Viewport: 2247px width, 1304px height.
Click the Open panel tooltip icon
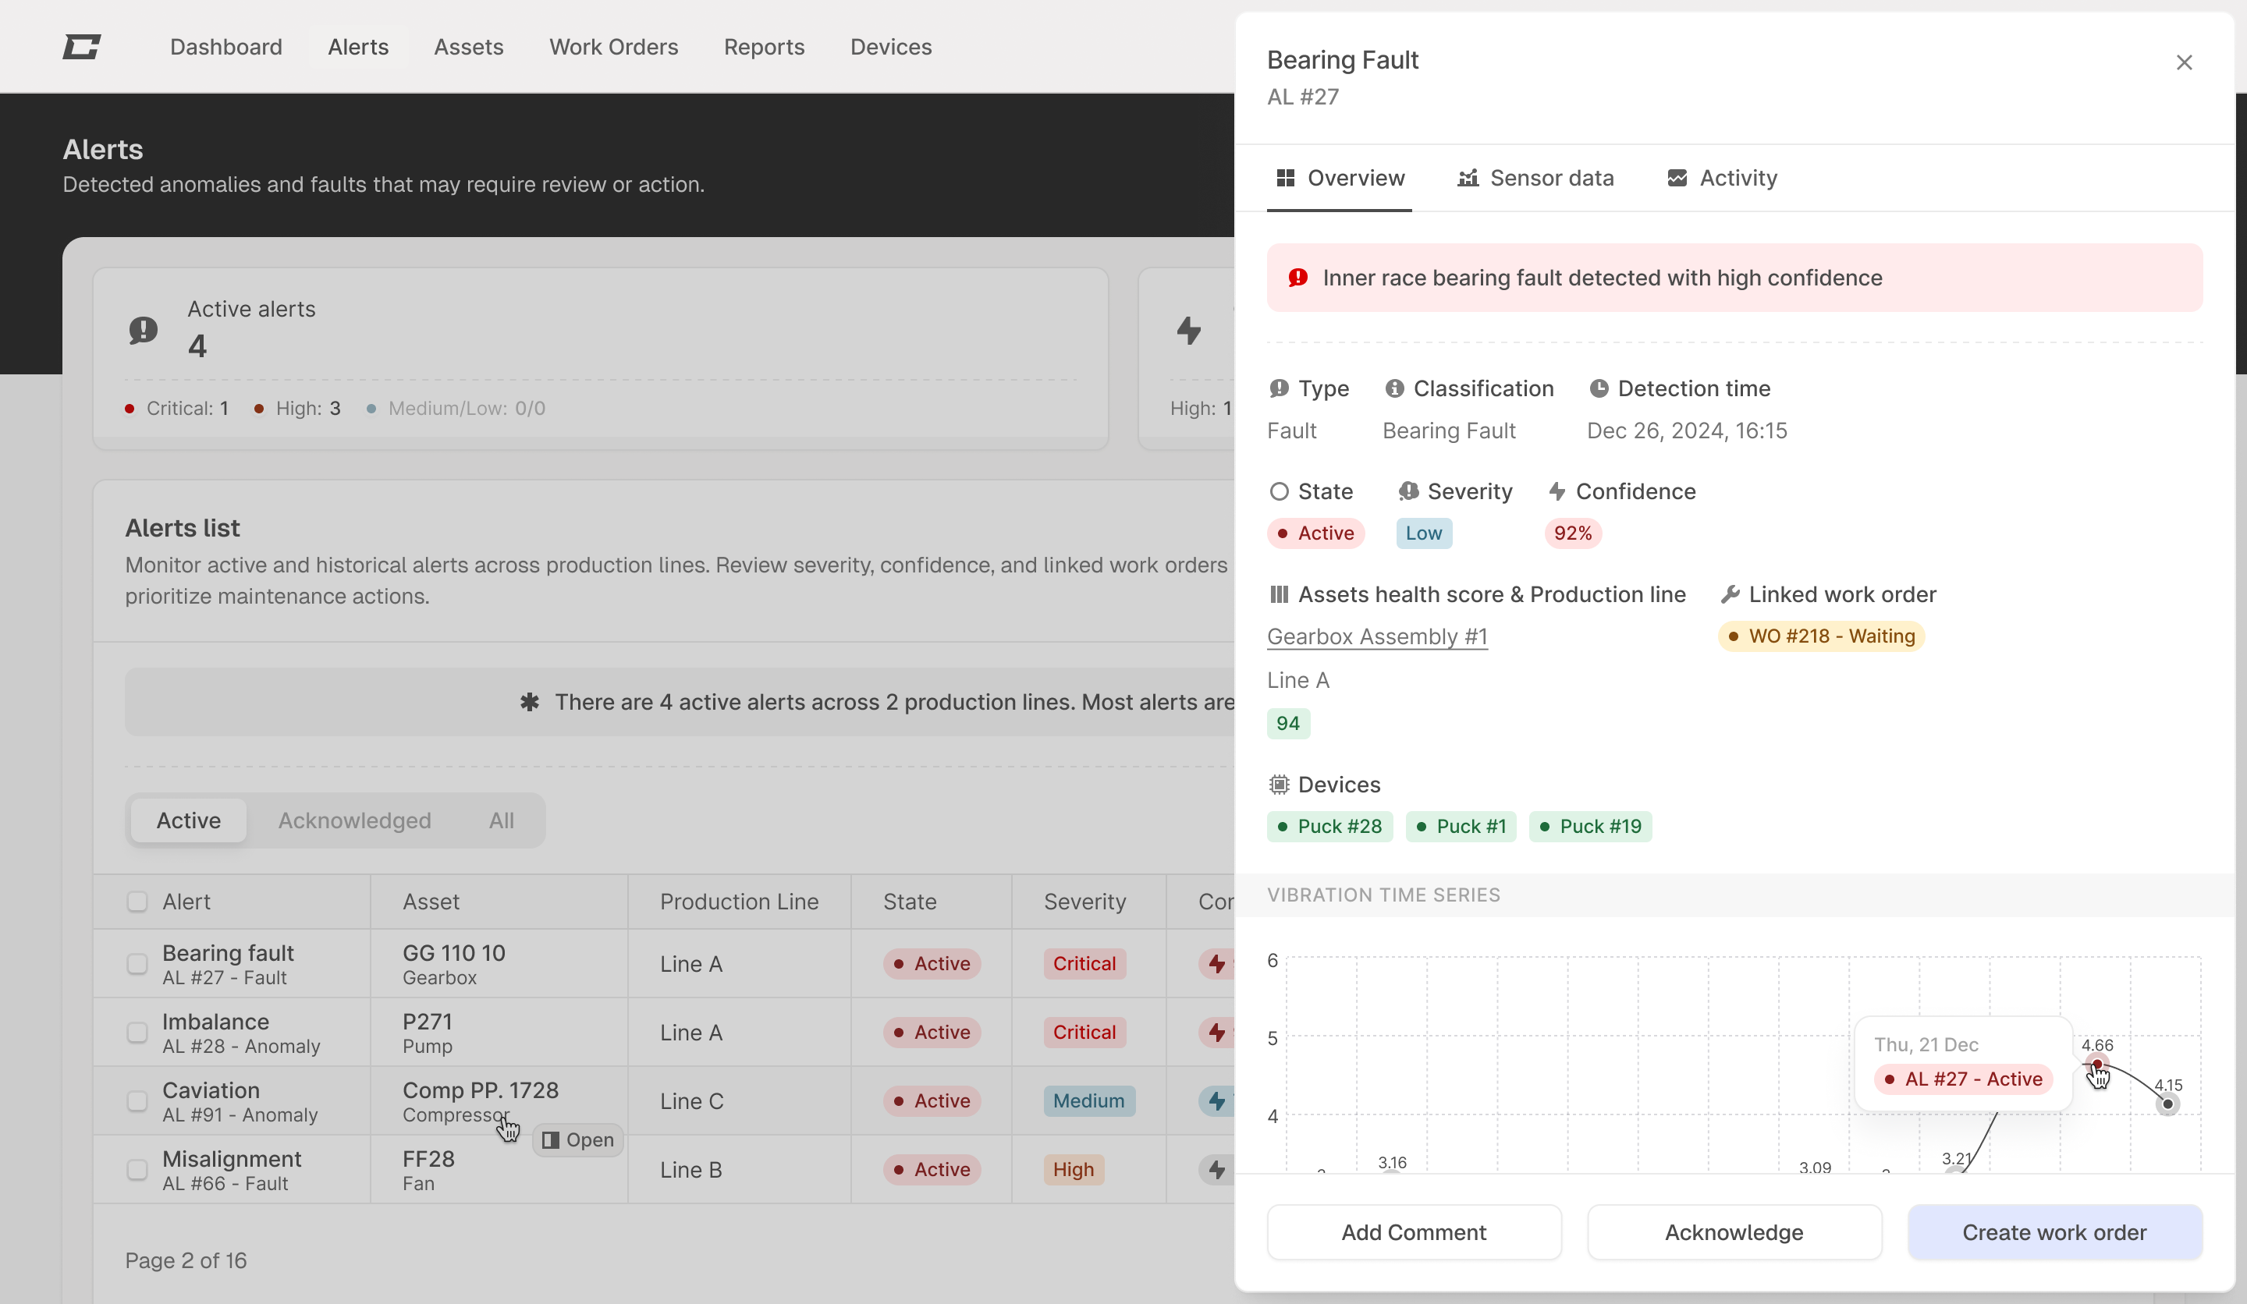551,1140
